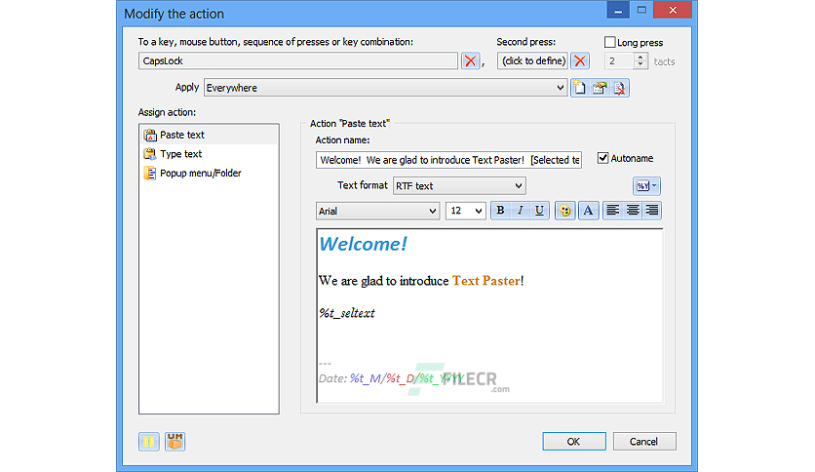This screenshot has height=472, width=815.
Task: Open the font settings button
Action: click(588, 211)
